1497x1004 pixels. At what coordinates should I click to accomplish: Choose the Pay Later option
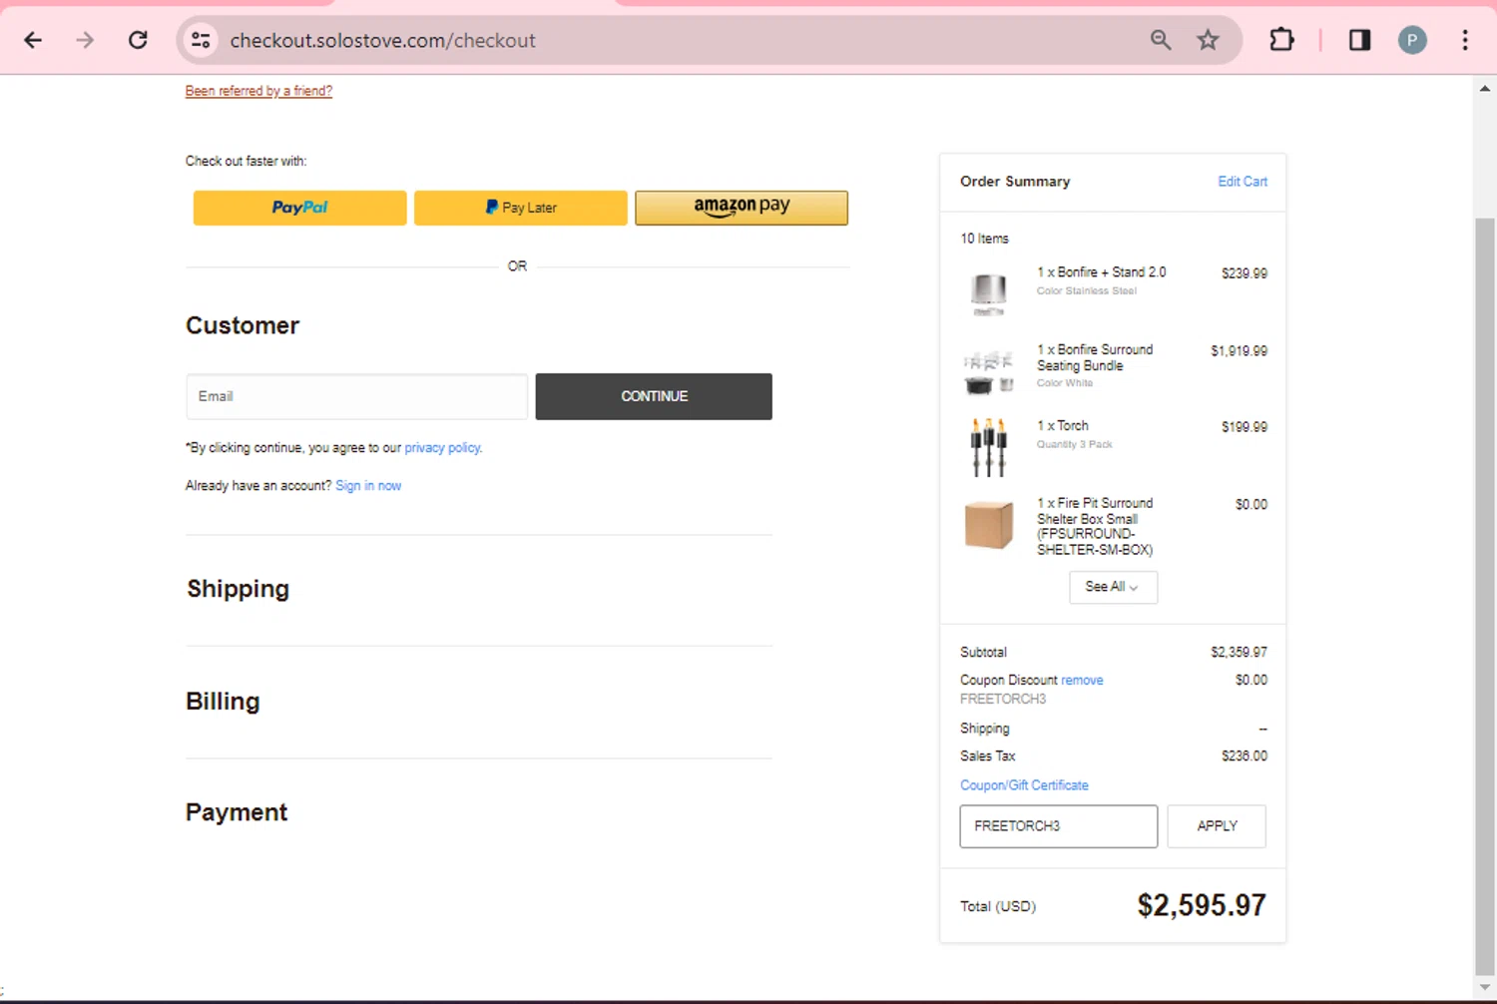tap(520, 208)
